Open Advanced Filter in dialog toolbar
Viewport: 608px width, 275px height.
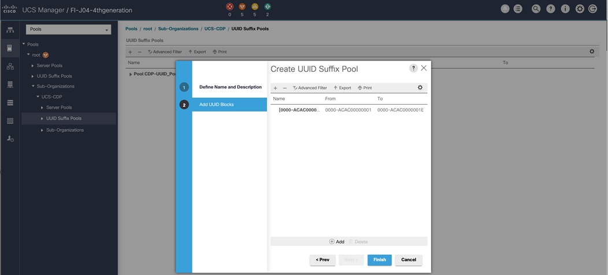pos(310,88)
